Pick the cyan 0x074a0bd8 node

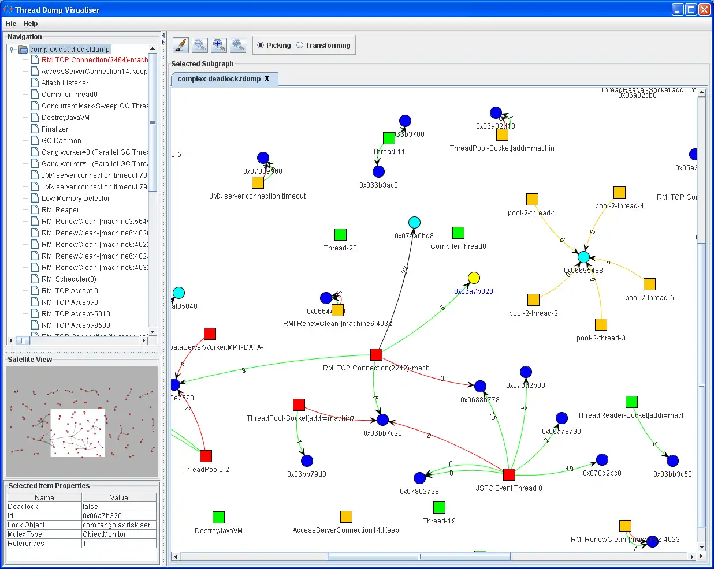tap(414, 223)
